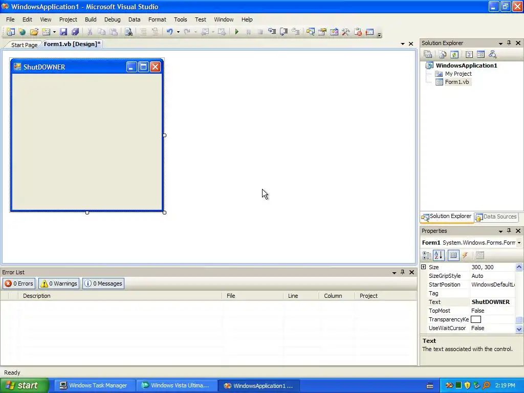Click the Text property value ShutDOWNER
This screenshot has width=524, height=393.
coord(491,302)
